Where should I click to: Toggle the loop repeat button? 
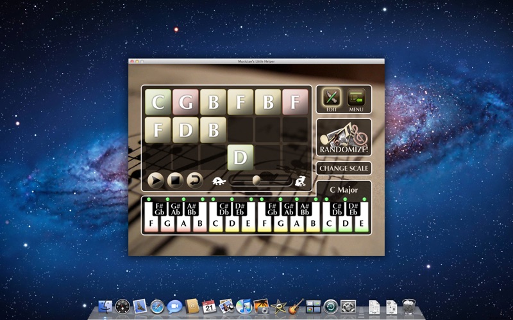tap(194, 180)
